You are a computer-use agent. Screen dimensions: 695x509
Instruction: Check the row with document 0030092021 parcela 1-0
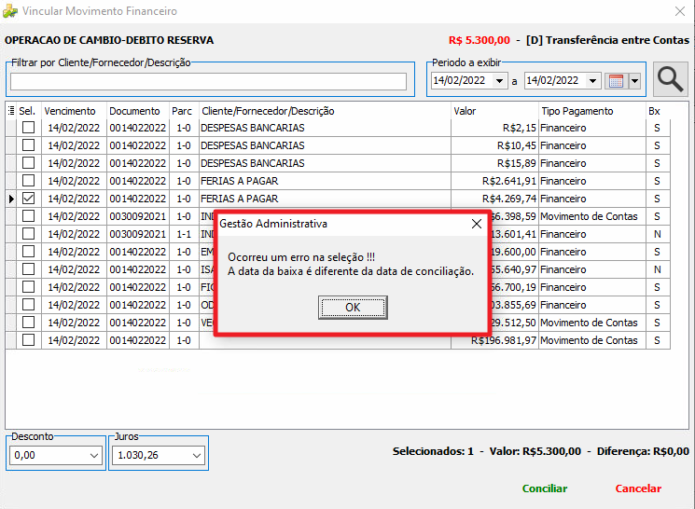pyautogui.click(x=28, y=216)
